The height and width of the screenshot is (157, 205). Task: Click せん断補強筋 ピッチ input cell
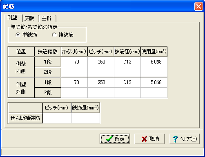pyautogui.click(x=57, y=118)
